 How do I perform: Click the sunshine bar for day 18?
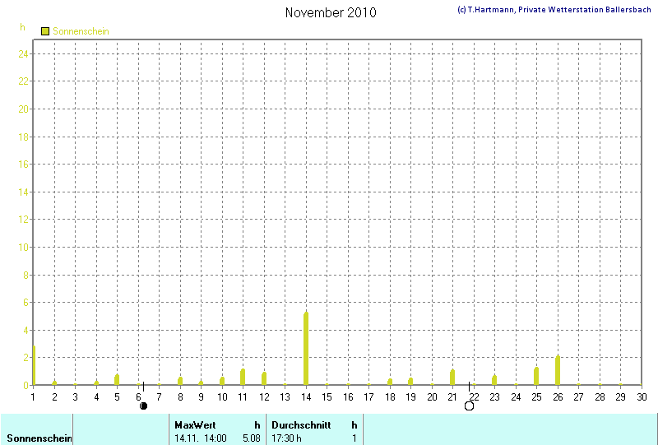390,382
